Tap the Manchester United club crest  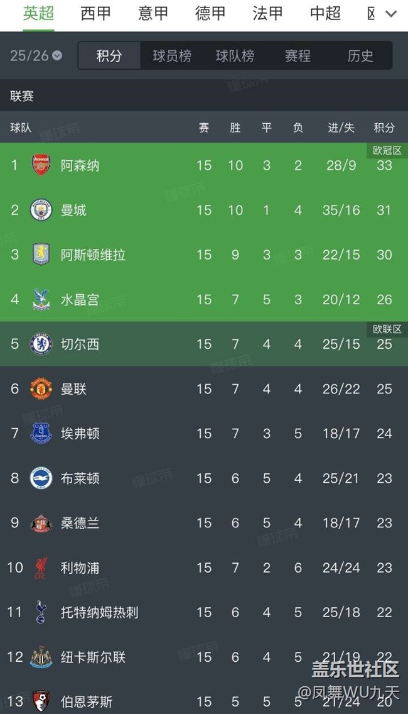pyautogui.click(x=41, y=389)
